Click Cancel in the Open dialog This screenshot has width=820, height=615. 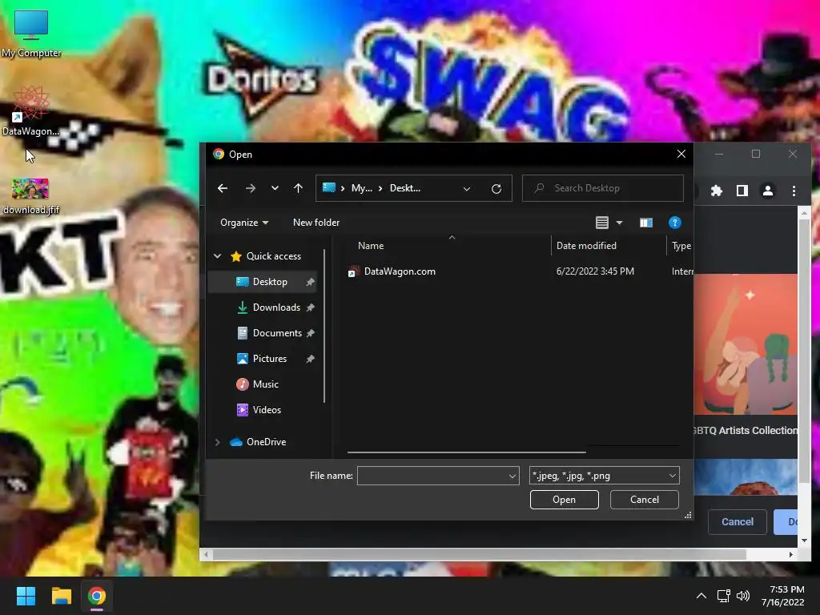[645, 500]
